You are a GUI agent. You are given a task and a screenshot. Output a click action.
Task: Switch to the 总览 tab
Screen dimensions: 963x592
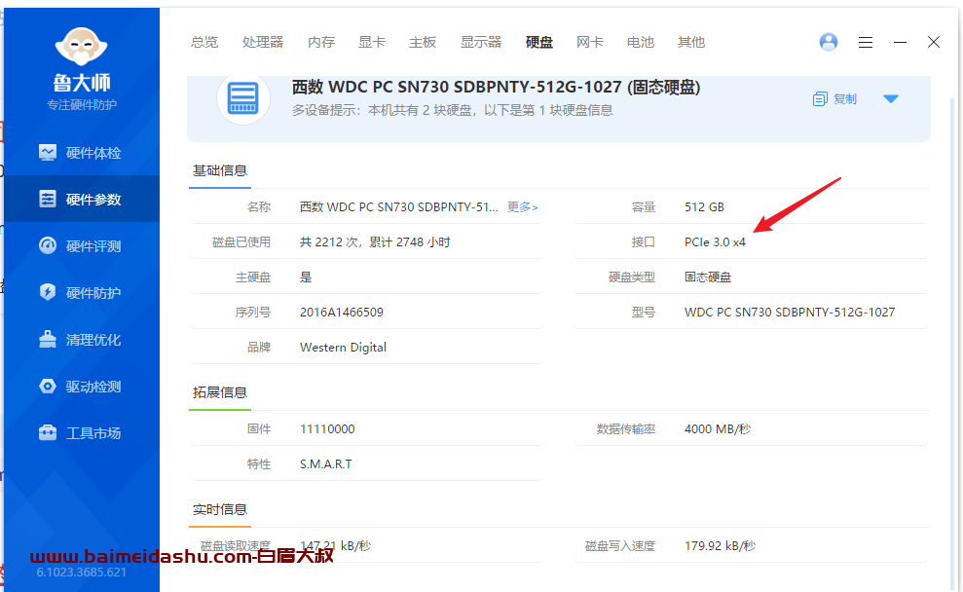tap(204, 42)
